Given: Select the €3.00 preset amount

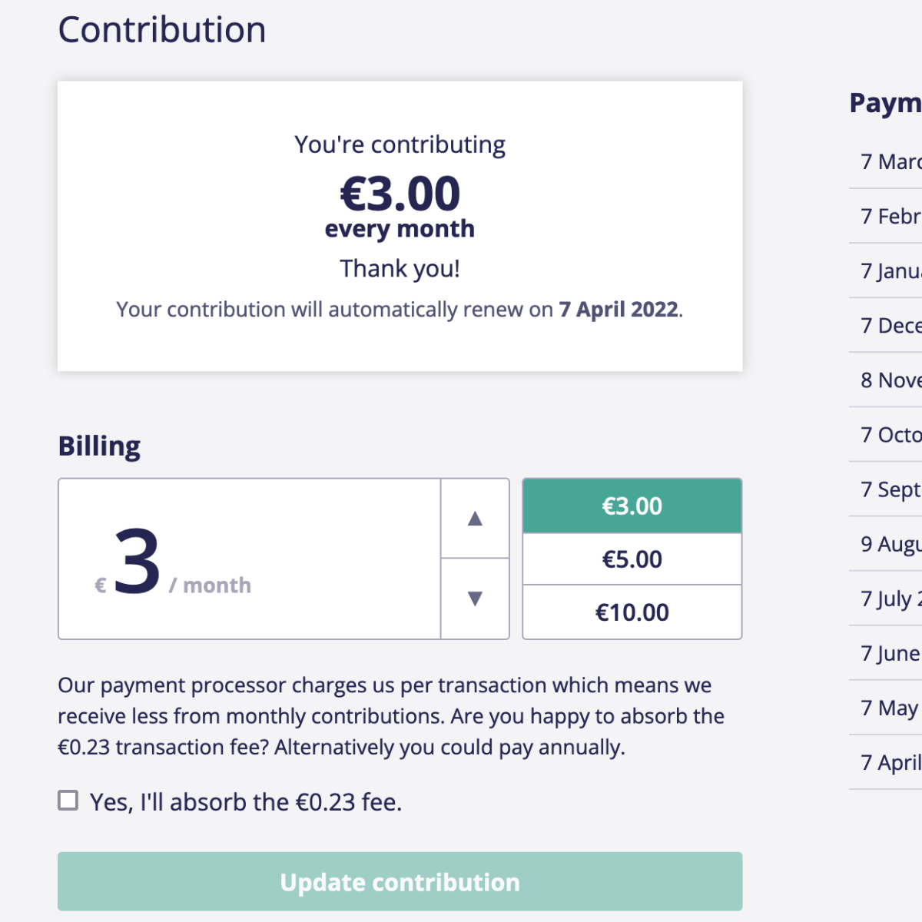Looking at the screenshot, I should (632, 506).
